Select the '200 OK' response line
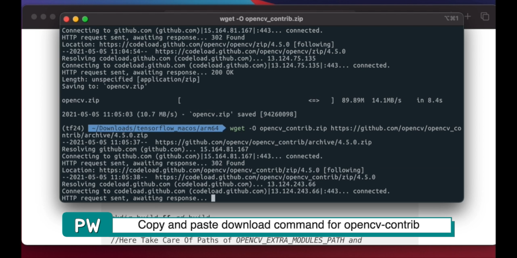The width and height of the screenshot is (517, 258). 147,73
